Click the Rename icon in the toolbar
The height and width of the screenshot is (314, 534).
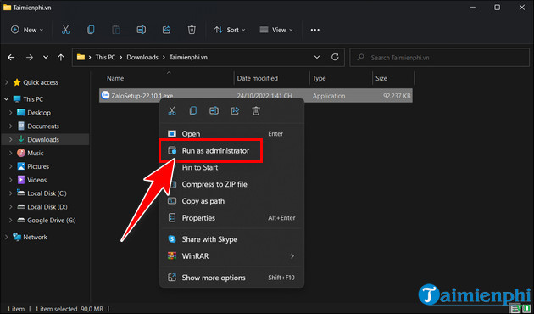point(141,30)
